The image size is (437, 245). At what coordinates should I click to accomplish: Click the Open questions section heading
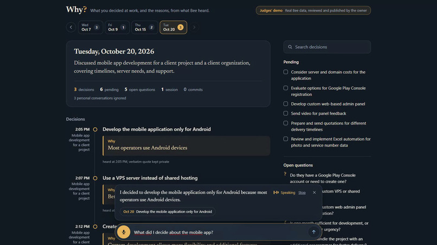click(x=298, y=165)
